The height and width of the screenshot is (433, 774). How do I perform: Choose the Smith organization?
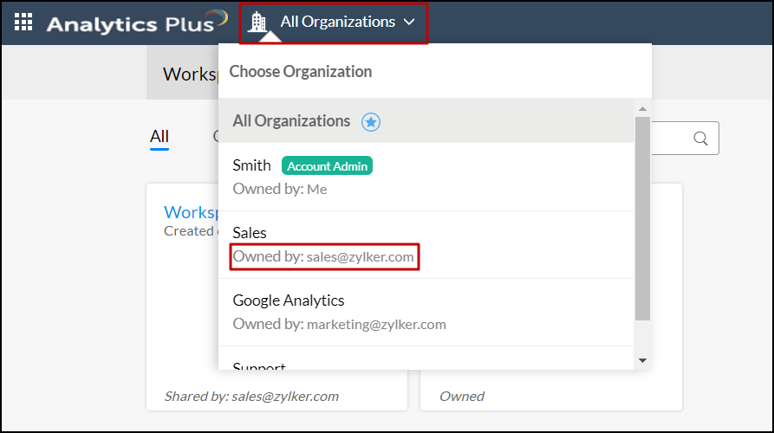click(x=252, y=165)
